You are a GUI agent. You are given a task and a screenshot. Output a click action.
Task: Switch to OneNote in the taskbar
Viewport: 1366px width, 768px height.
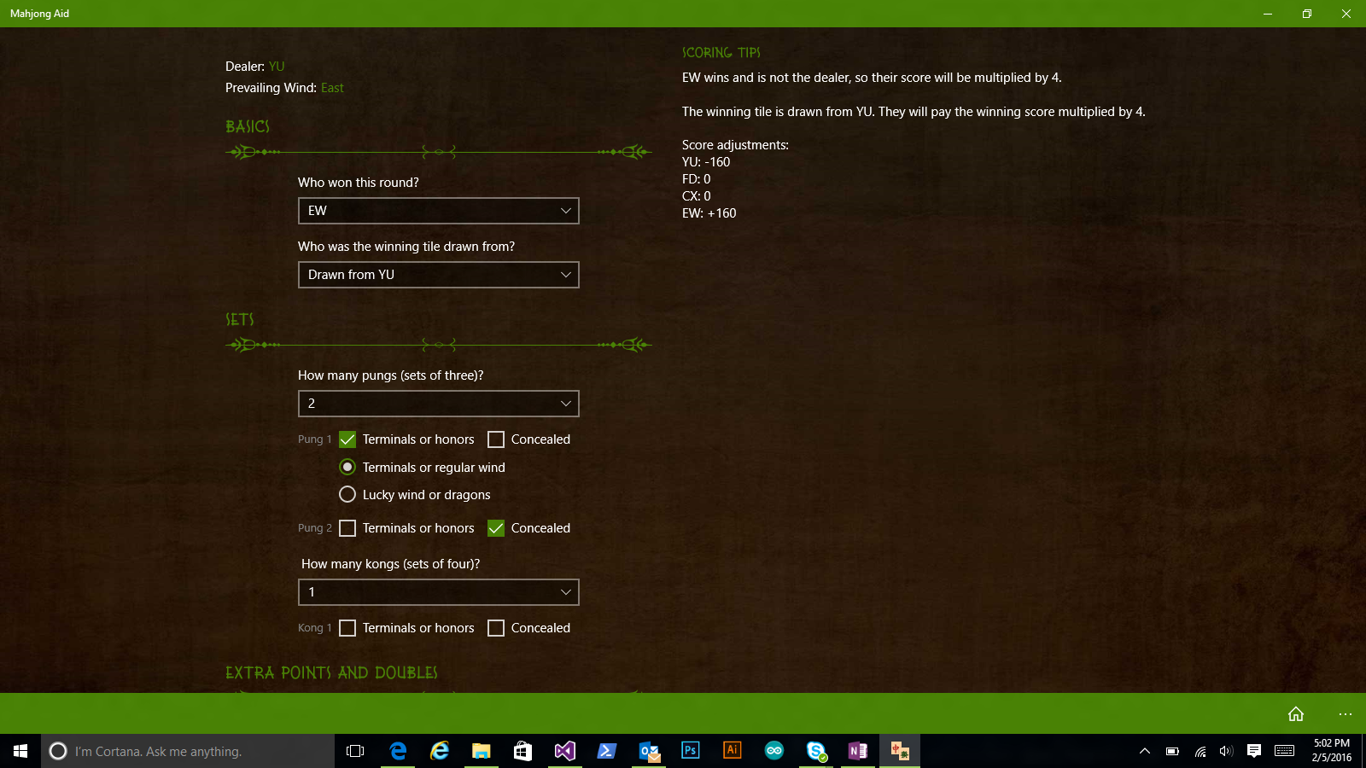coord(857,751)
